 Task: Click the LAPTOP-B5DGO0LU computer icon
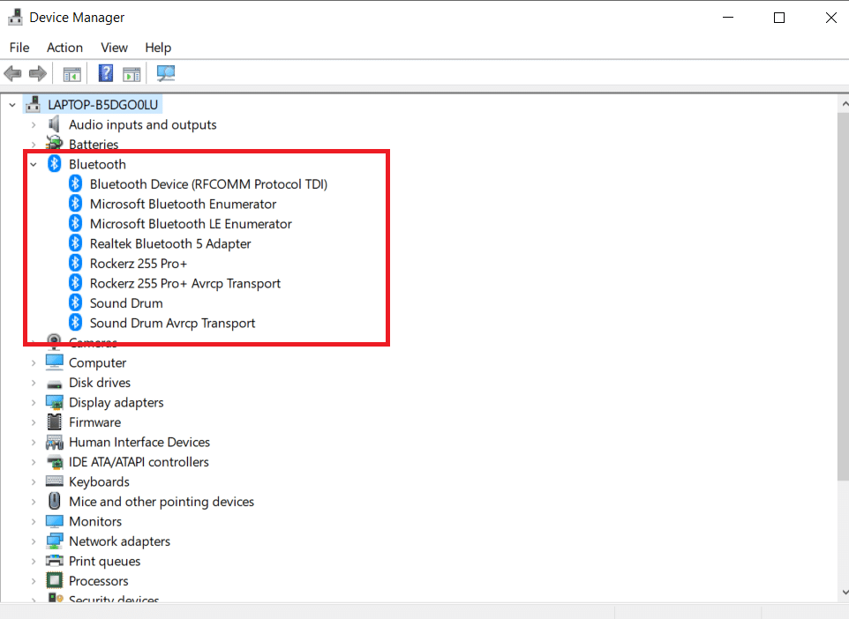click(34, 104)
